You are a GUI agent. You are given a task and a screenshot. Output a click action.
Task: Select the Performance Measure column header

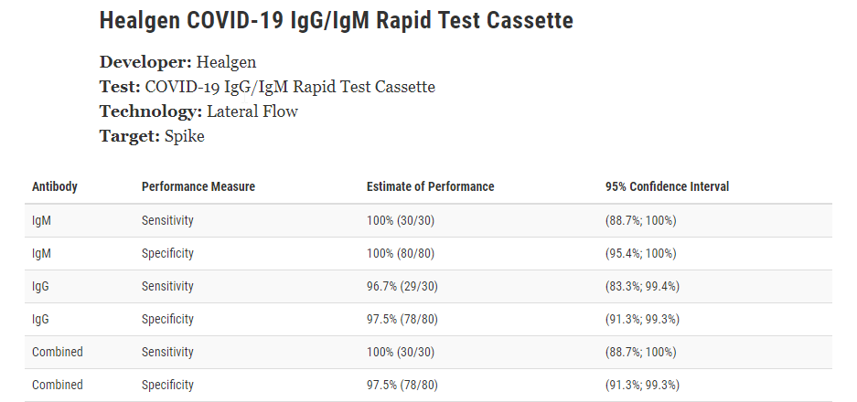click(198, 186)
